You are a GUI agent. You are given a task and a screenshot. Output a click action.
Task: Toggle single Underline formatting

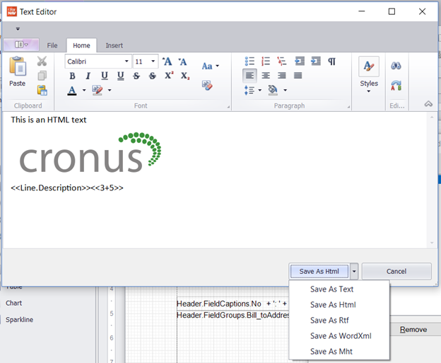105,76
